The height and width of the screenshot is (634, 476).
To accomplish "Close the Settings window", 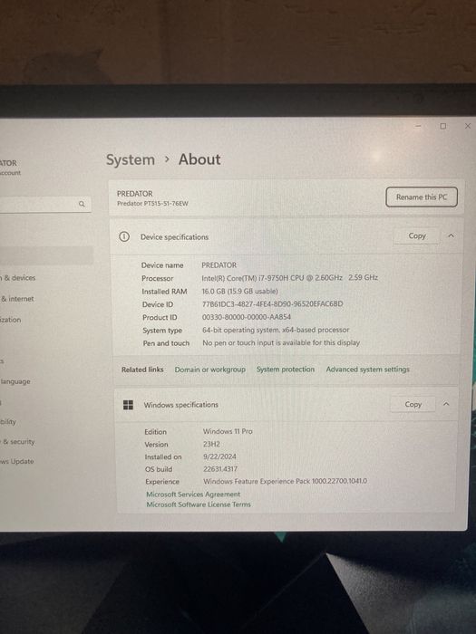I will [x=468, y=126].
